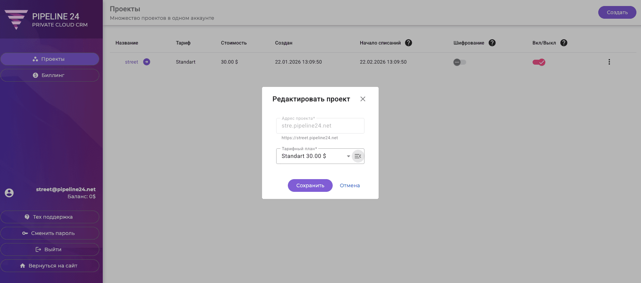
Task: Open tariff plan details list icon
Action: click(x=358, y=156)
